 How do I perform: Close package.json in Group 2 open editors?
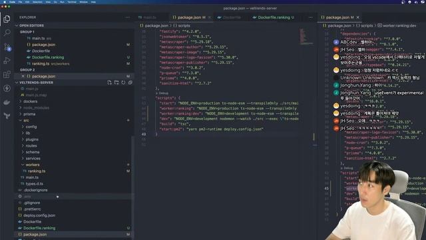coord(23,76)
